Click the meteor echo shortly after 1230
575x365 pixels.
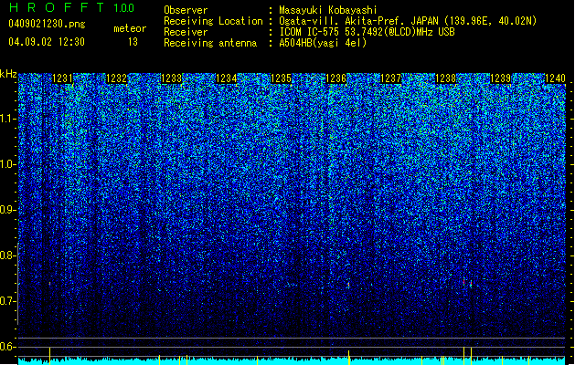point(50,284)
